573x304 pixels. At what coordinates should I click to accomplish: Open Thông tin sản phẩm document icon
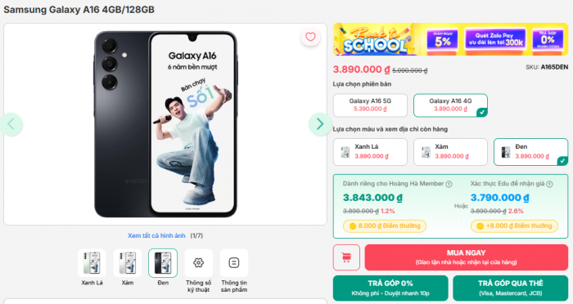click(x=234, y=263)
